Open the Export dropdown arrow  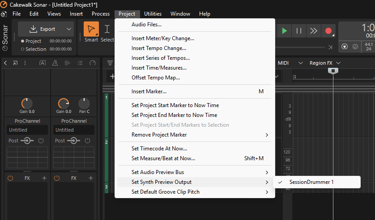click(x=68, y=29)
